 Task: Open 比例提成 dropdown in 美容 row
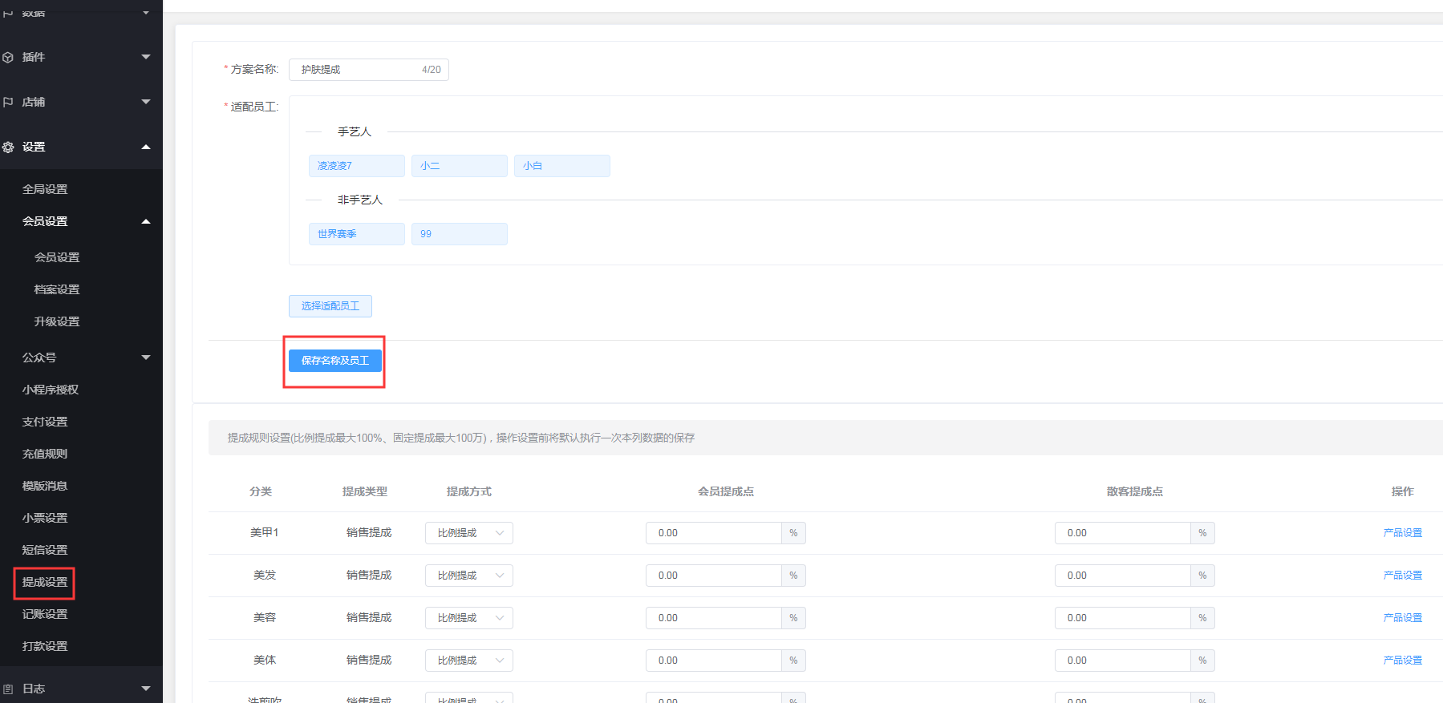469,618
